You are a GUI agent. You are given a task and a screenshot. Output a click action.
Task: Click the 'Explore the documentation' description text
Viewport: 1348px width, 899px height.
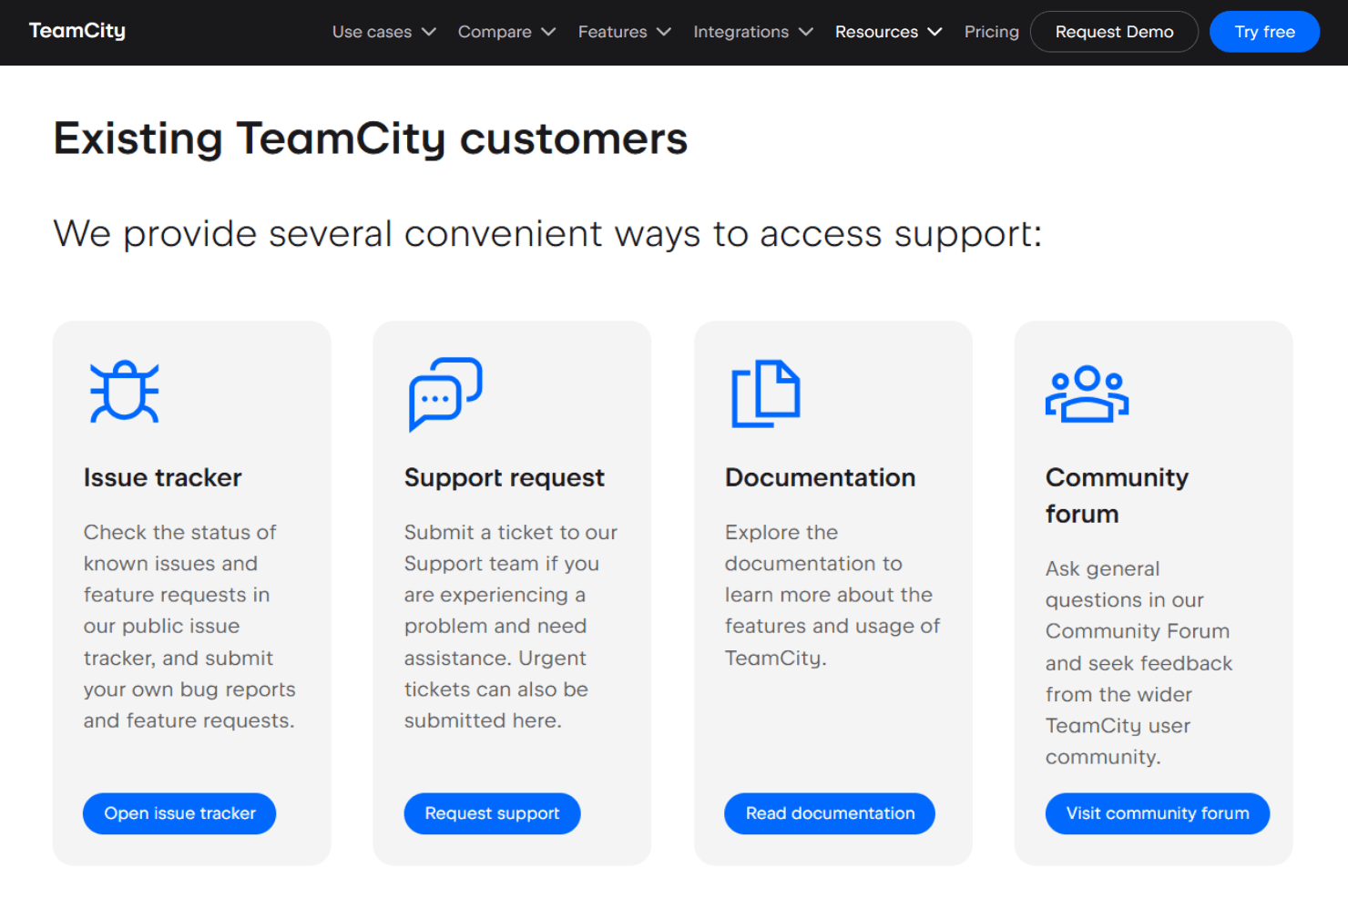click(x=832, y=595)
